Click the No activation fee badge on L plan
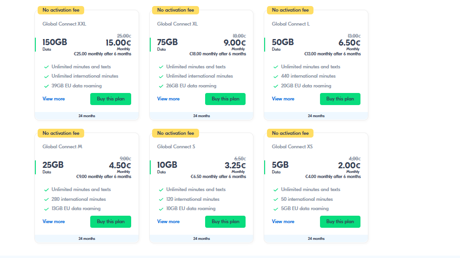 point(290,10)
